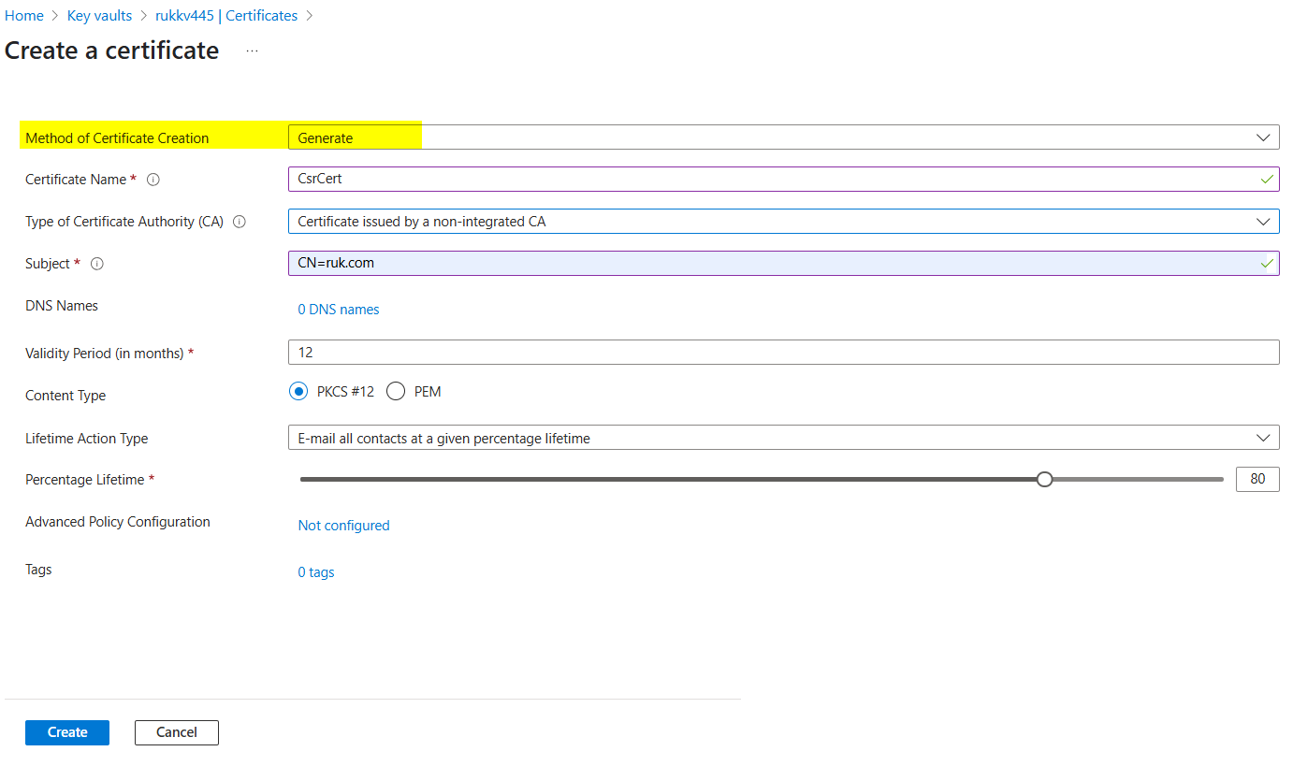1293x766 pixels.
Task: Select the PKCS #12 content type
Action: click(x=298, y=392)
